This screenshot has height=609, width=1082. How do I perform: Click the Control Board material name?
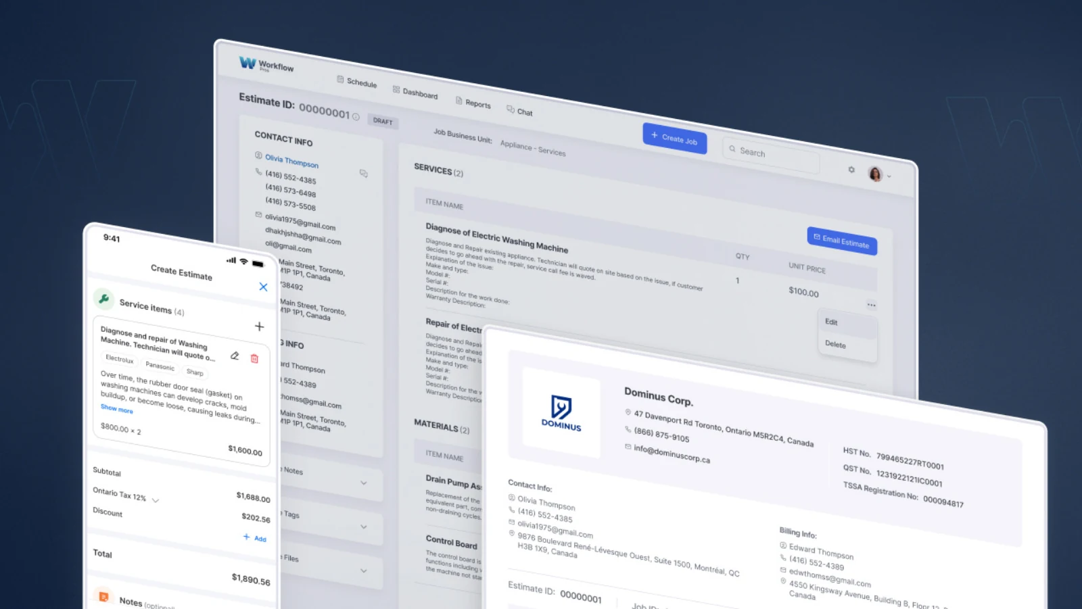coord(451,542)
